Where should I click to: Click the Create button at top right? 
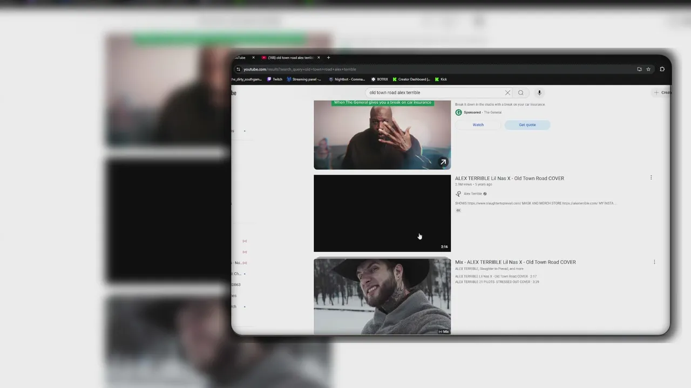(x=662, y=93)
